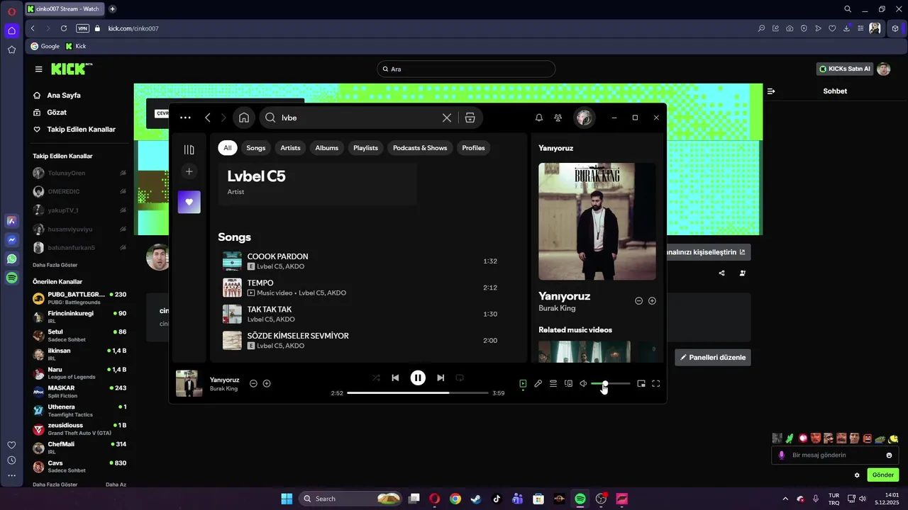
Task: Go back in Spotify navigation
Action: tap(208, 118)
